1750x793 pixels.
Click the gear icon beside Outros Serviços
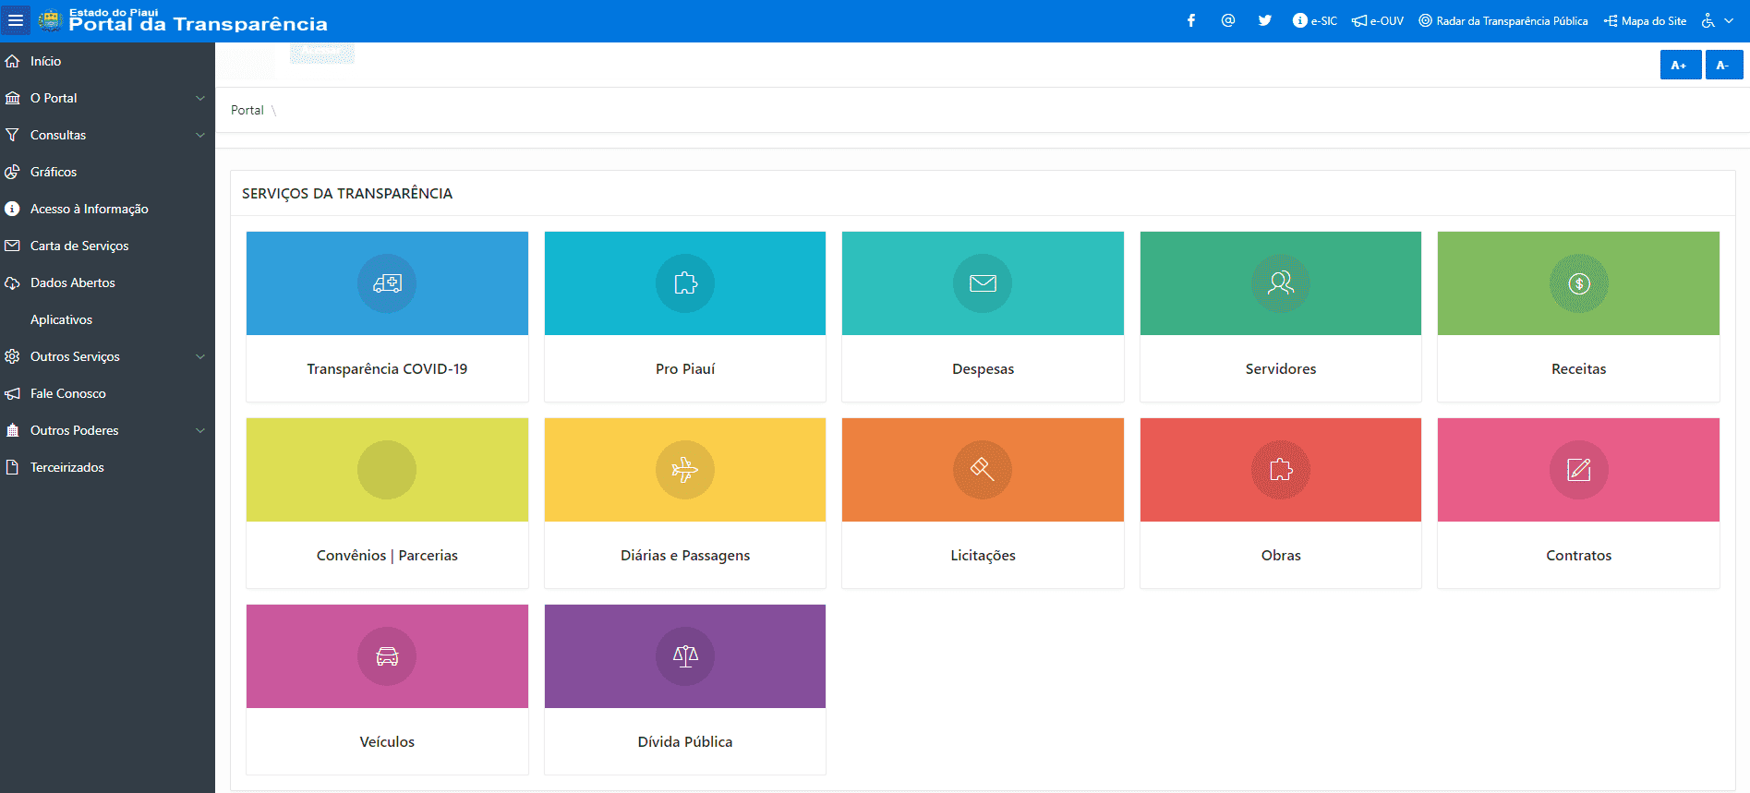(x=12, y=356)
